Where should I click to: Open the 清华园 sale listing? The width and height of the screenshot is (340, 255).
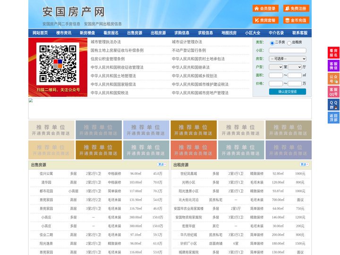46,182
